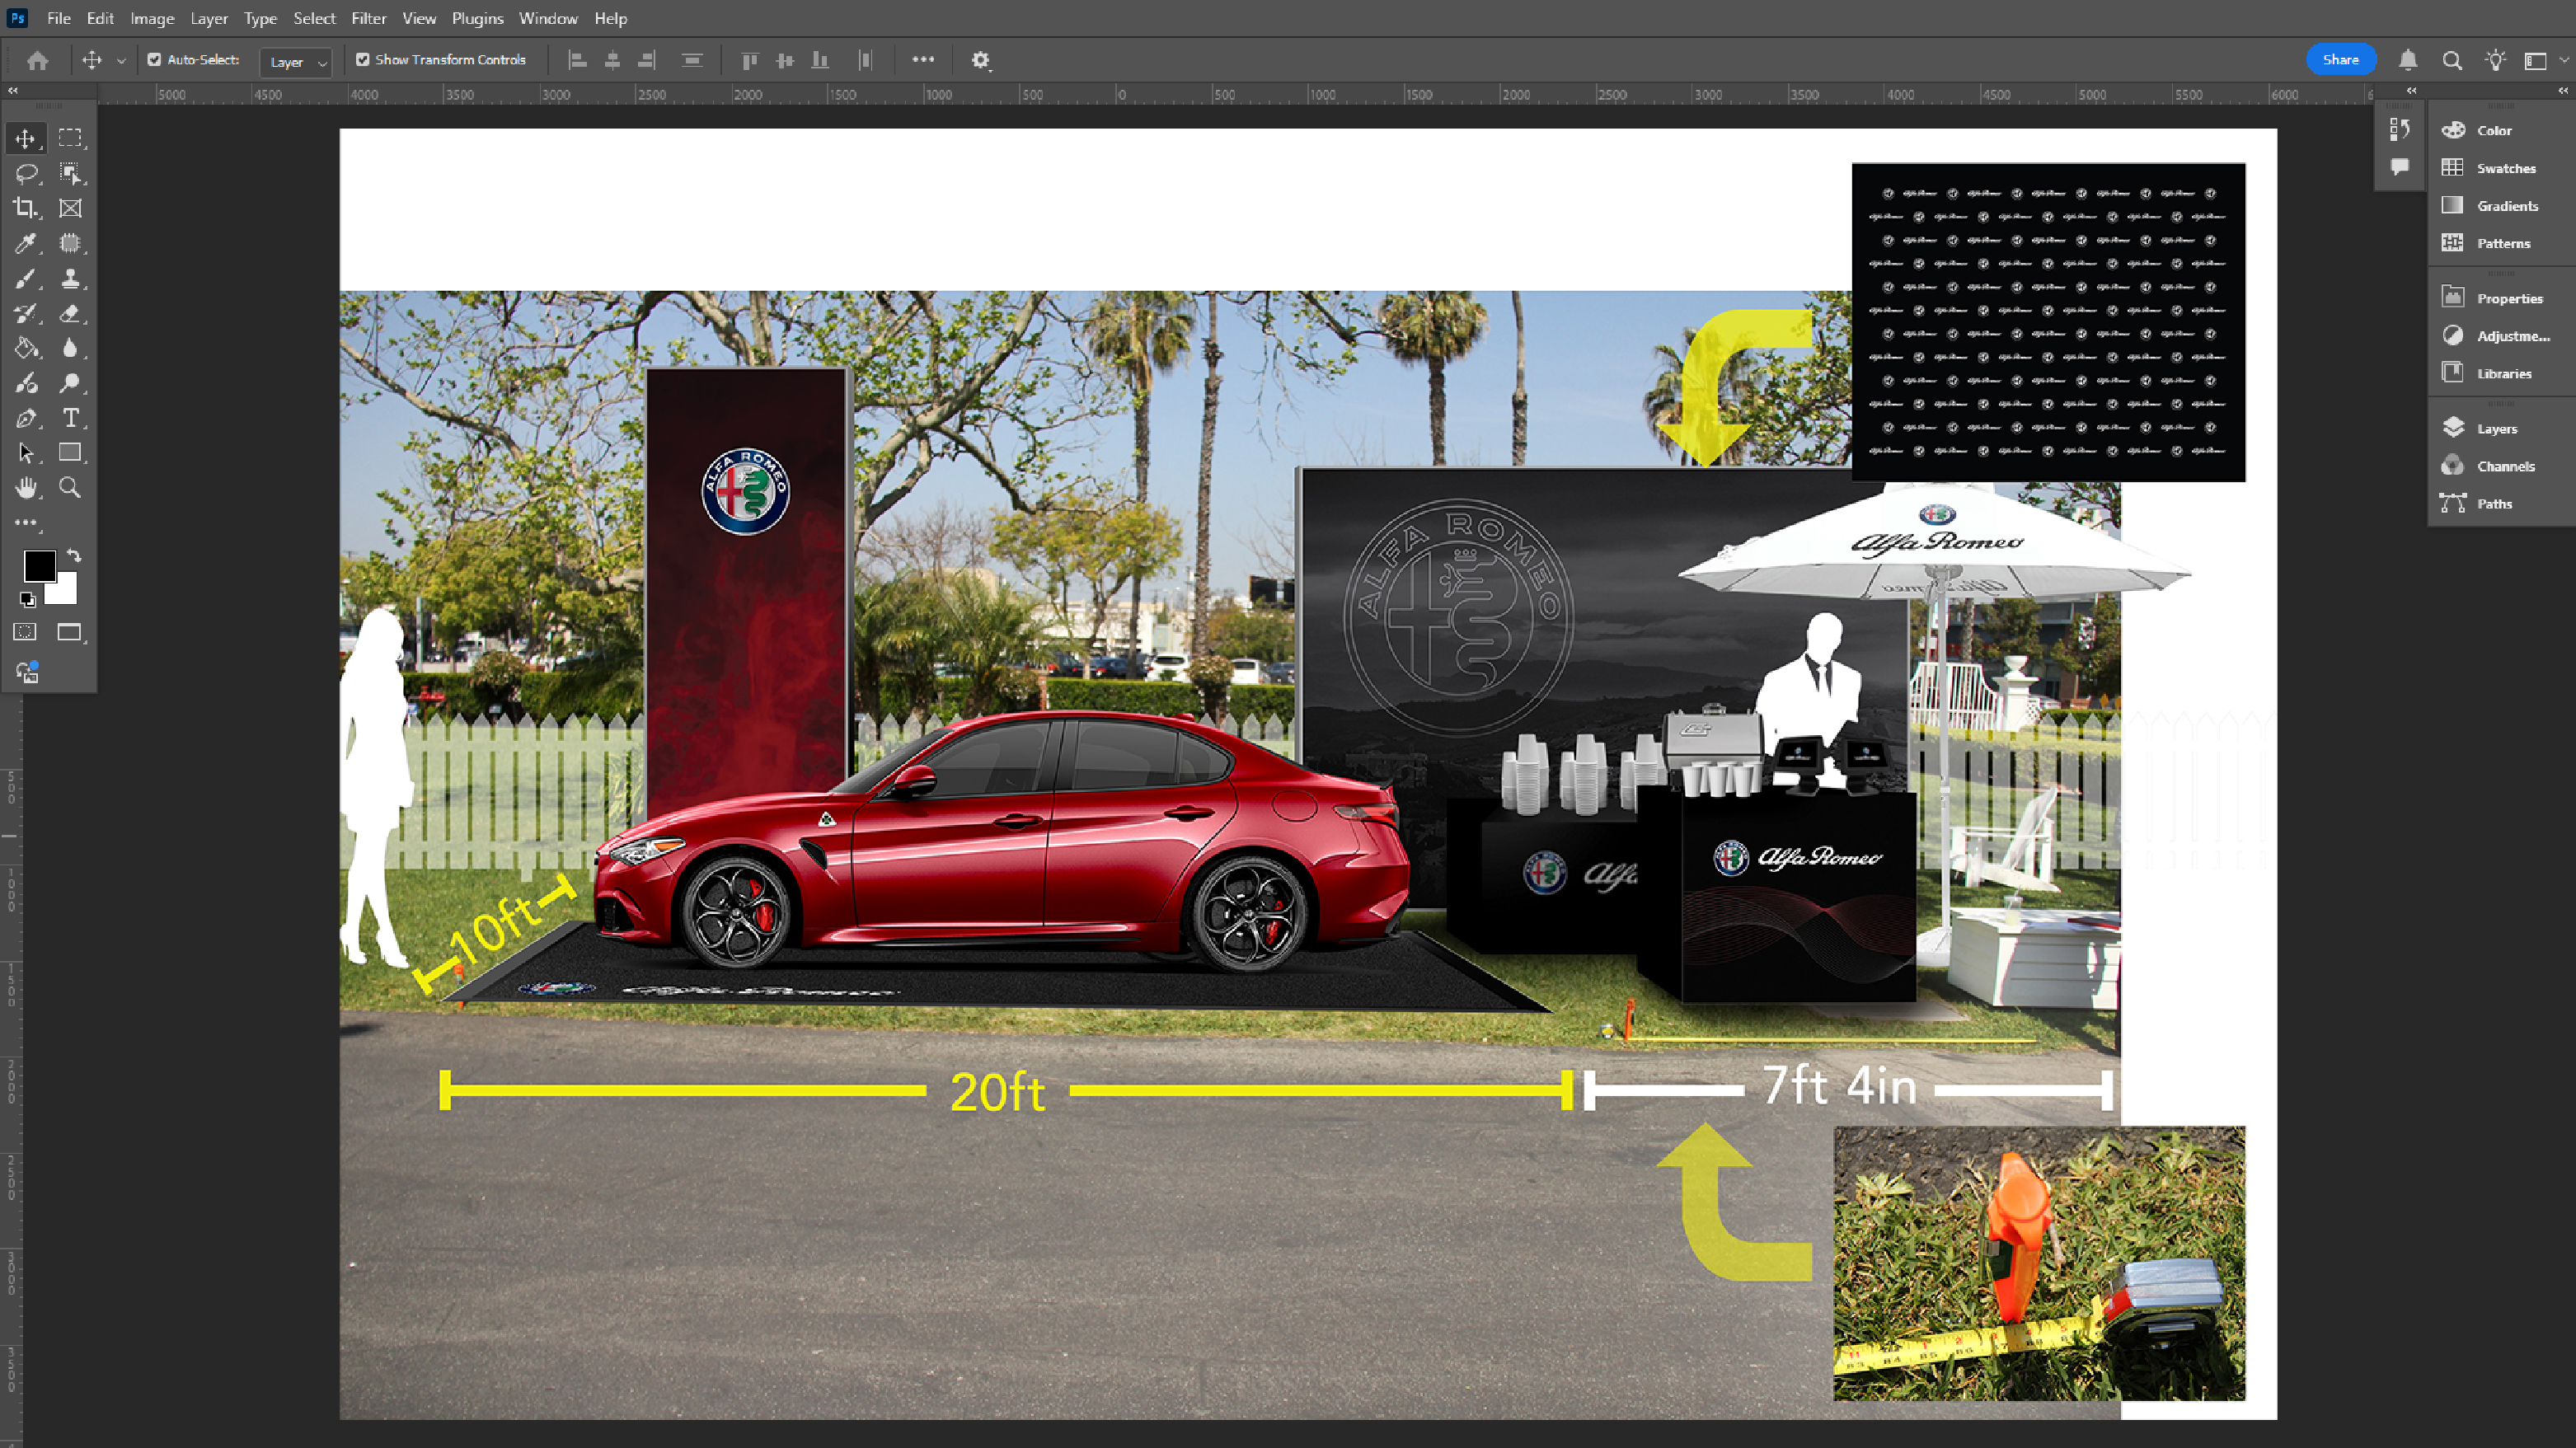The height and width of the screenshot is (1448, 2576).
Task: Select the Horizontal Type tool
Action: click(70, 418)
